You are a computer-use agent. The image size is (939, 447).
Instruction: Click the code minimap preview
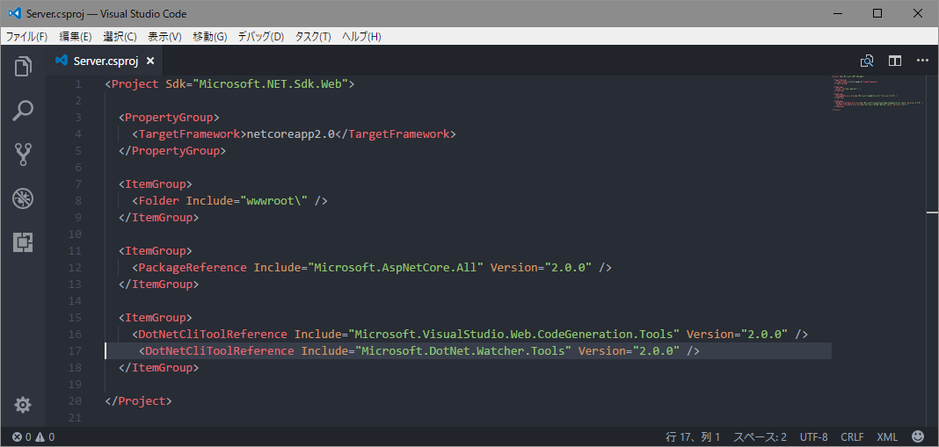(877, 93)
